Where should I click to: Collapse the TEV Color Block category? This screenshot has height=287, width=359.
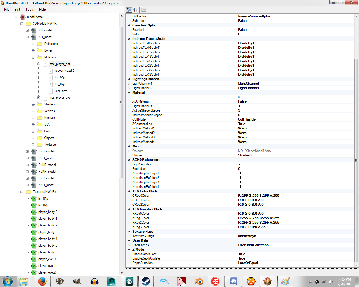point(129,191)
